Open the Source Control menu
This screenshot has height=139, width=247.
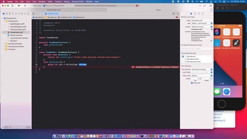point(78,2)
